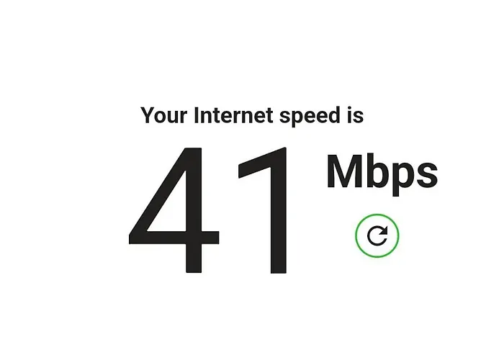Click the "Your Internet speed is" heading
The width and height of the screenshot is (504, 360).
click(252, 116)
